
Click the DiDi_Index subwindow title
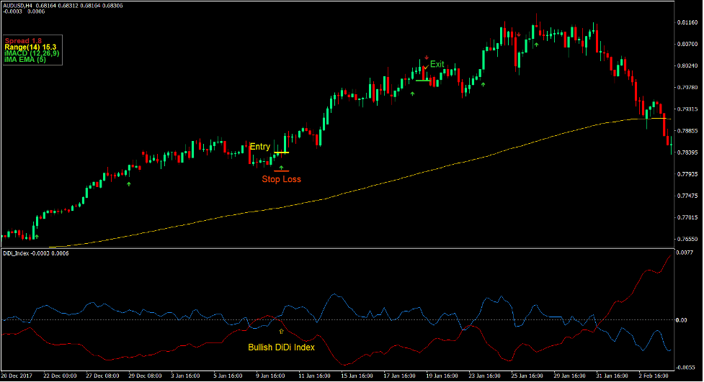[x=19, y=253]
